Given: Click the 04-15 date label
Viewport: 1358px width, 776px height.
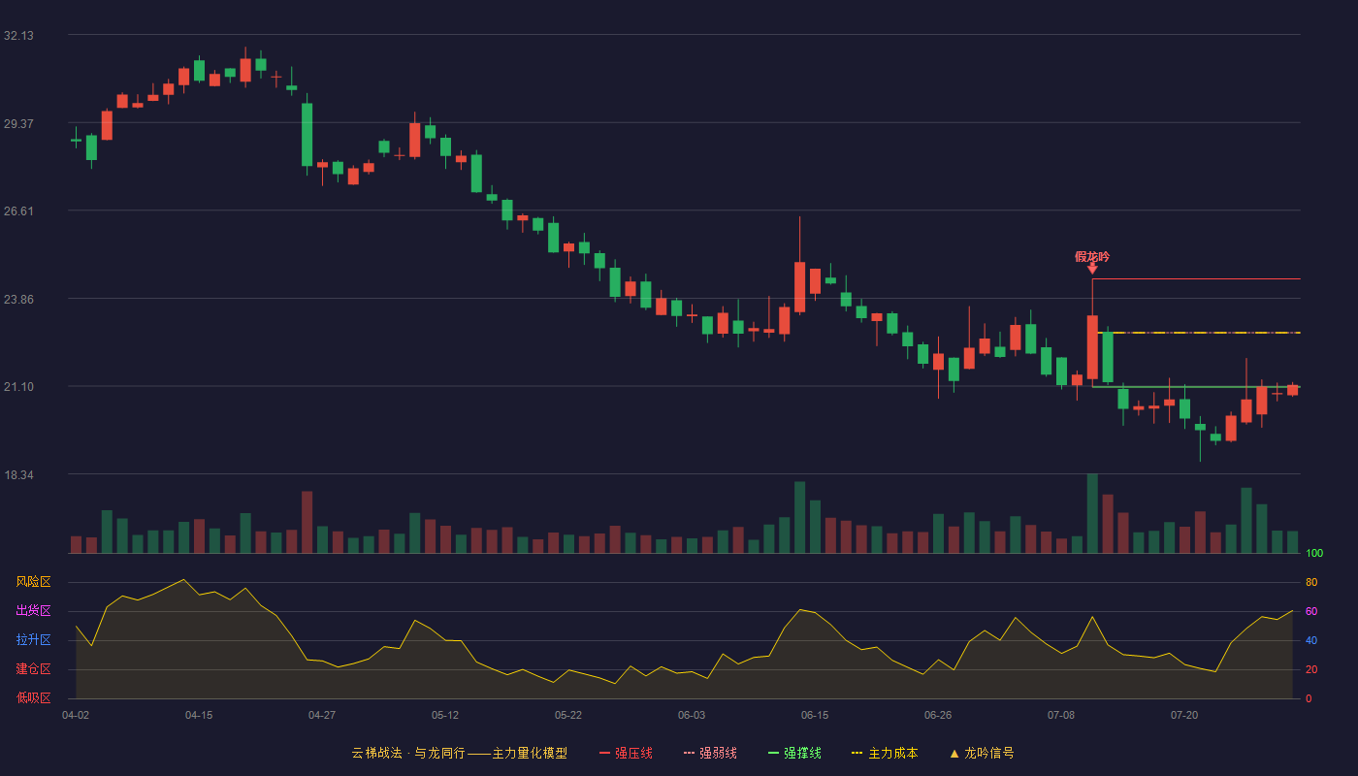Looking at the screenshot, I should pos(199,715).
